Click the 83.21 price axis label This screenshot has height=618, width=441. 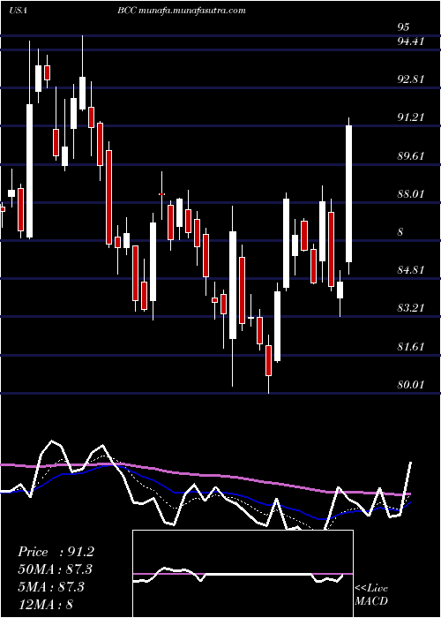[x=411, y=308]
